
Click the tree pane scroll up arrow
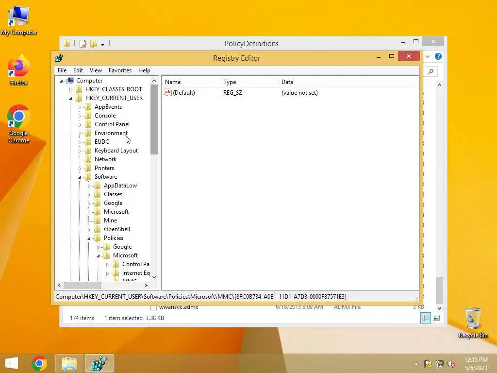[x=154, y=81]
